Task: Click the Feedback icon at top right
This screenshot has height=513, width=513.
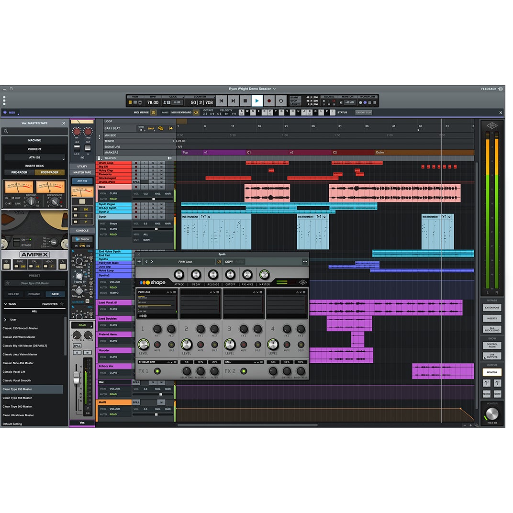Action: click(500, 89)
